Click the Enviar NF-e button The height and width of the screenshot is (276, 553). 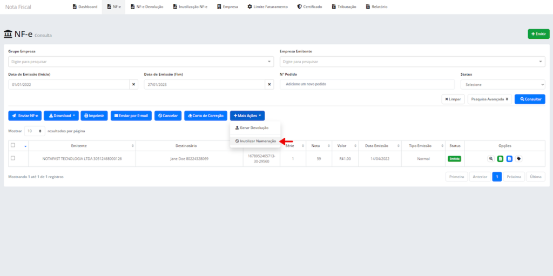(25, 116)
